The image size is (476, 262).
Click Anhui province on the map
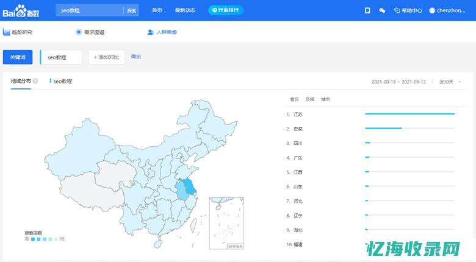[x=182, y=191]
